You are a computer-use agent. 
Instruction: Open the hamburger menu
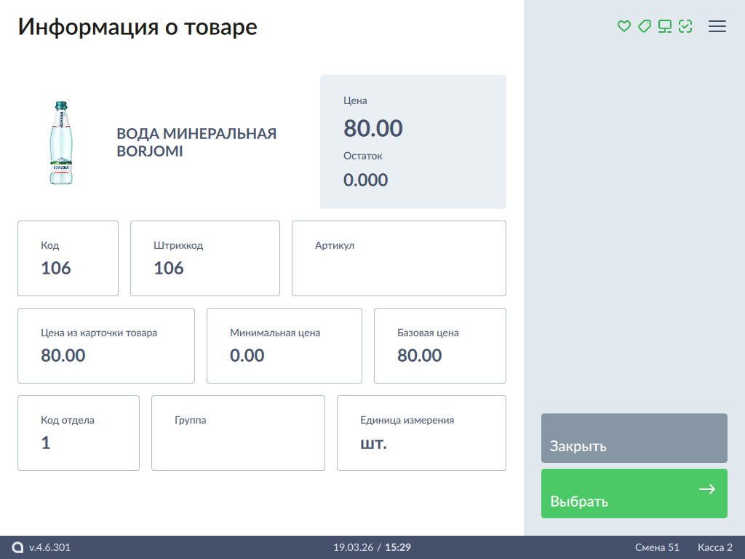pos(717,26)
